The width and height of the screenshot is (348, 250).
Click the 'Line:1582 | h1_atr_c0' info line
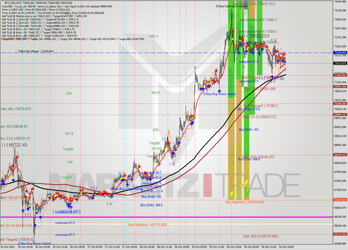tap(57, 6)
